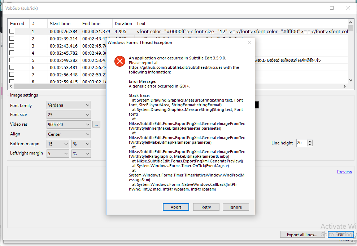Screen dimensions: 357x246
Task: Mark subtitle line 6 as Forced
Action: coord(12,67)
